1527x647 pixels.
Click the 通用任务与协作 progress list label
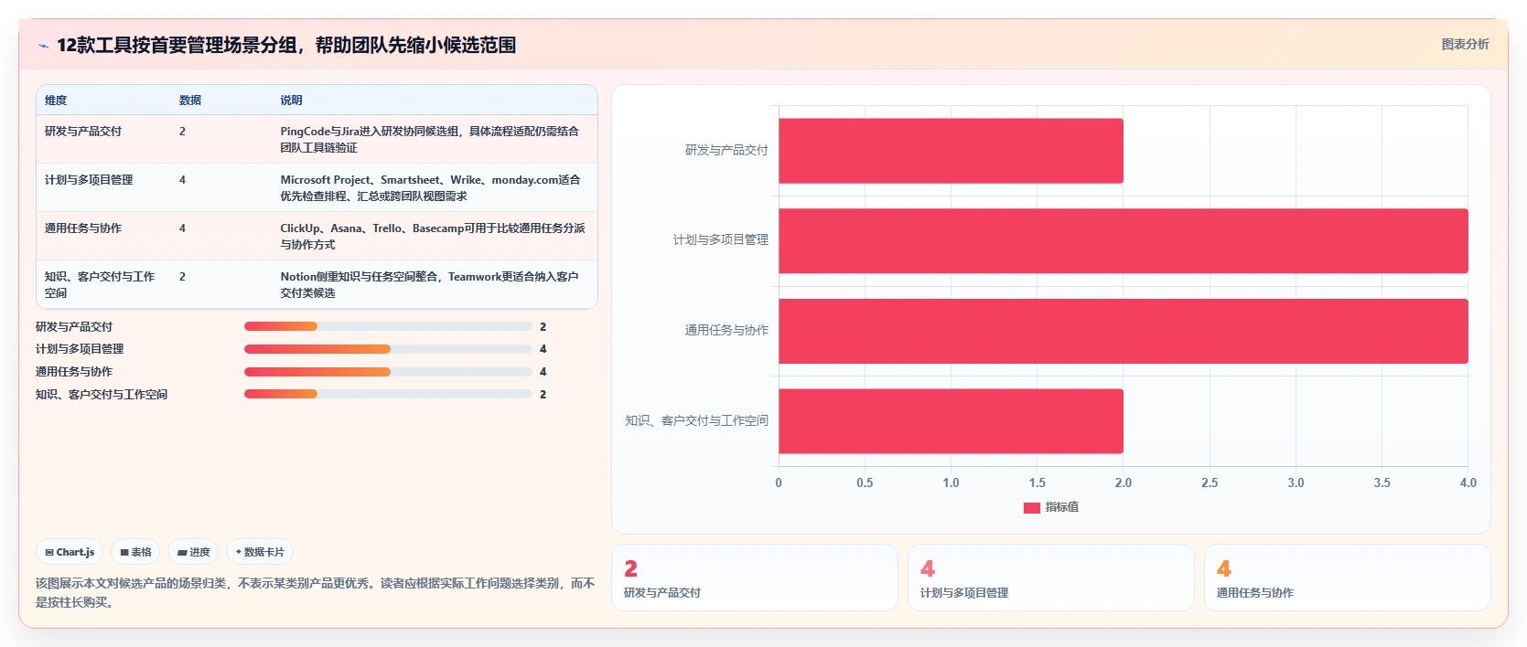click(74, 372)
